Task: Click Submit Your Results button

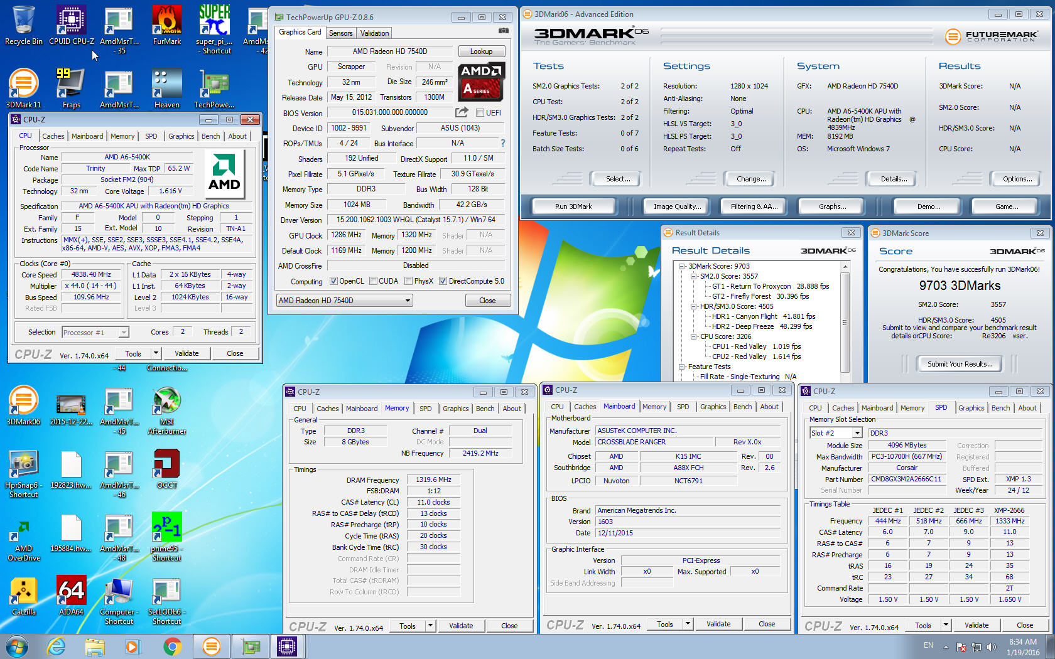Action: tap(960, 364)
